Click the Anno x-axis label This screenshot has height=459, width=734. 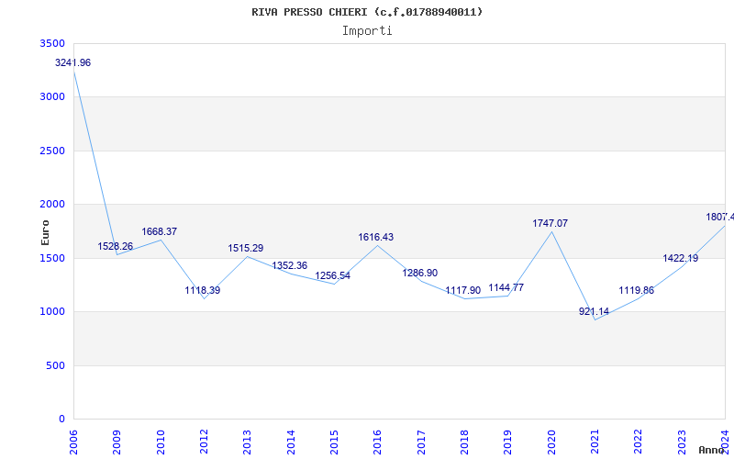point(712,450)
